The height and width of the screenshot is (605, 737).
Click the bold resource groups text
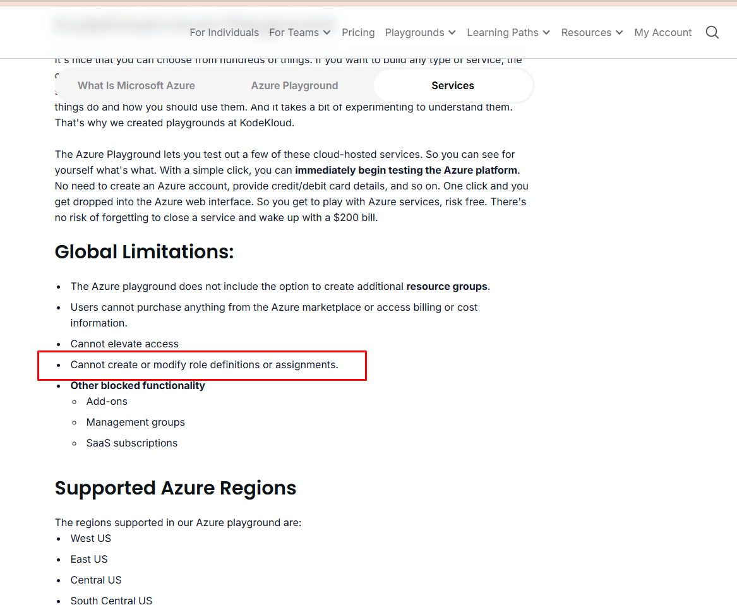coord(446,286)
